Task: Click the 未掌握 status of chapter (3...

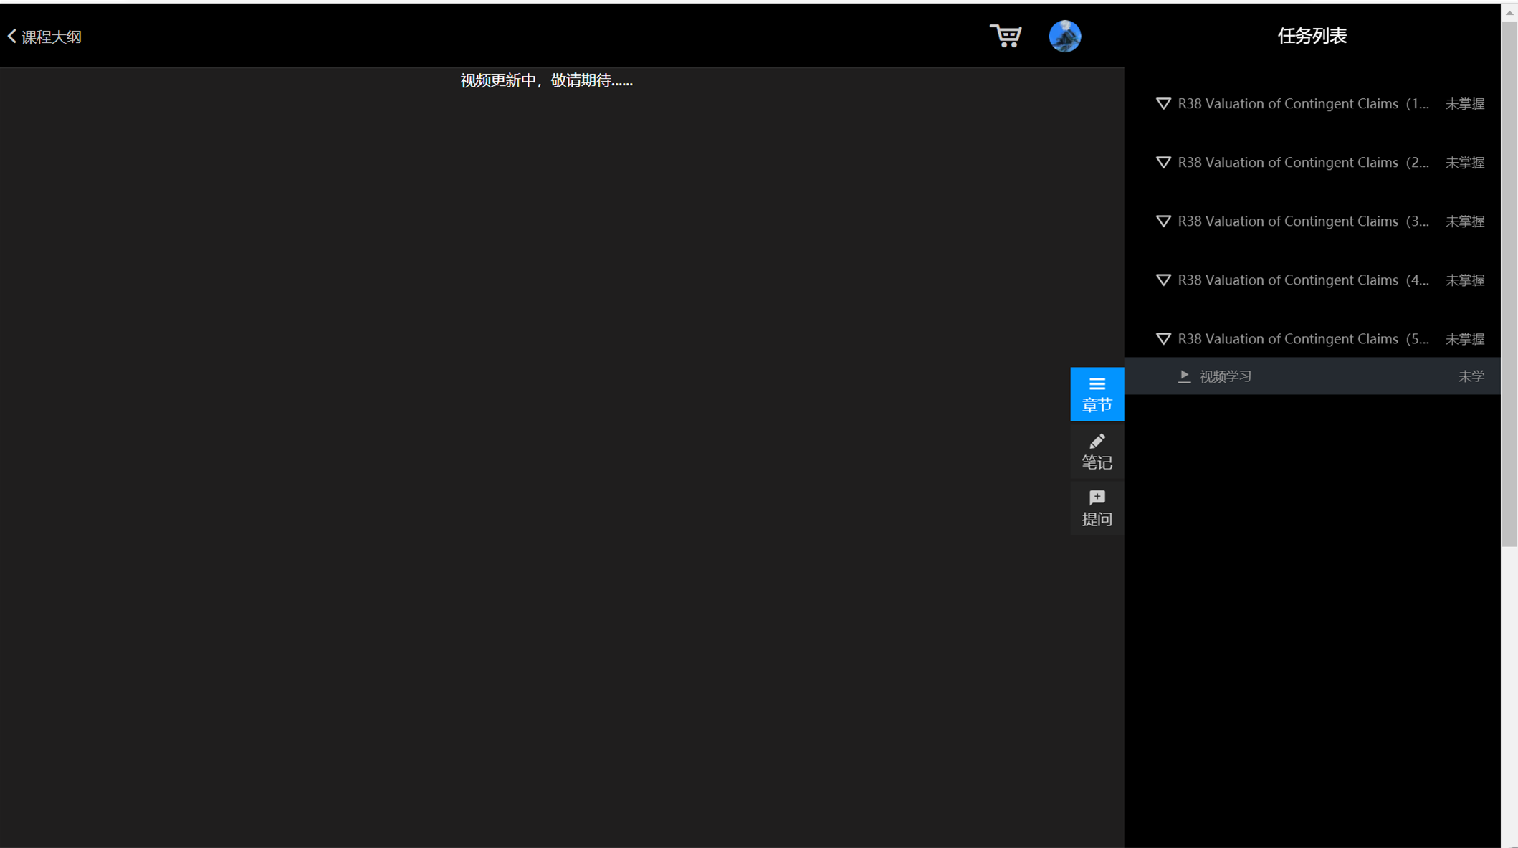Action: click(x=1464, y=221)
